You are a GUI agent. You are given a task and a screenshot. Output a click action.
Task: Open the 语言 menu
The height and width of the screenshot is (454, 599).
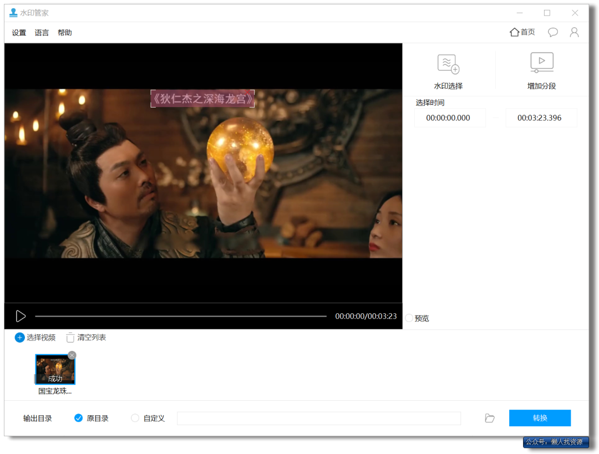42,33
